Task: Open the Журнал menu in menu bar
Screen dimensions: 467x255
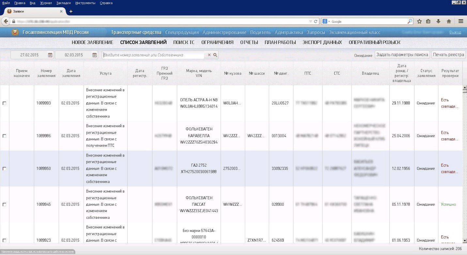Action: 46,3
